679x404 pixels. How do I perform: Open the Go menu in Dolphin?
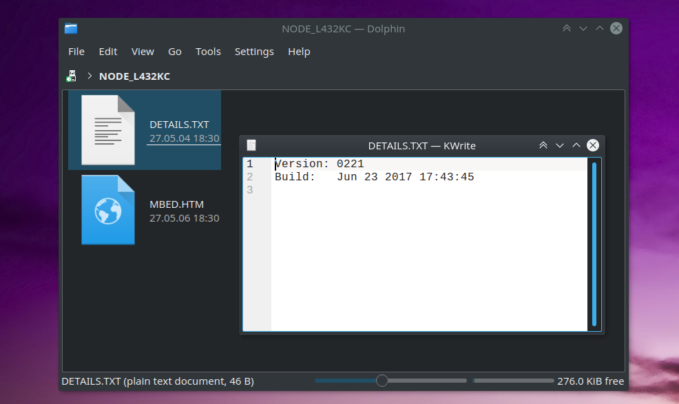click(x=174, y=52)
